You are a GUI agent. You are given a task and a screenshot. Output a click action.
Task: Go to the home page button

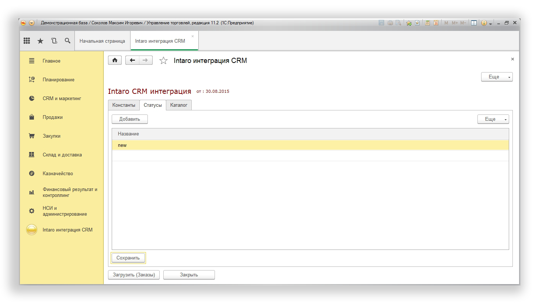[115, 60]
